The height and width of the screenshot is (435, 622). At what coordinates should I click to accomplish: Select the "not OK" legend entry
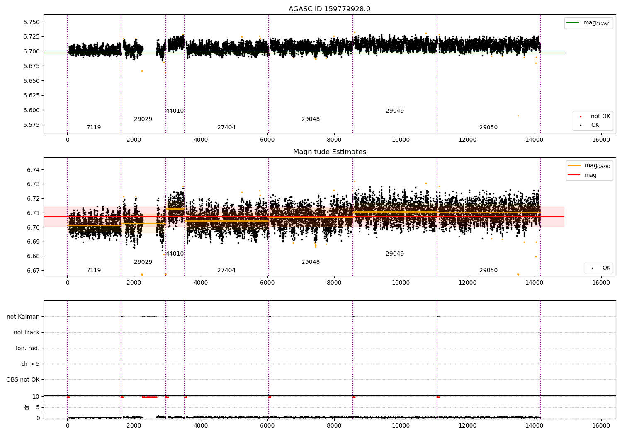[x=595, y=116]
